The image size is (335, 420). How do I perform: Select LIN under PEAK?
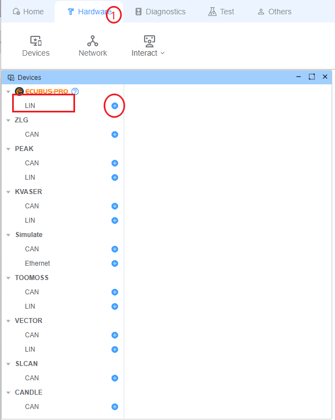click(x=30, y=177)
